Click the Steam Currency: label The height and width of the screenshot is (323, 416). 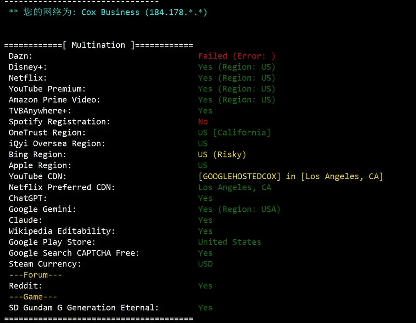click(45, 264)
